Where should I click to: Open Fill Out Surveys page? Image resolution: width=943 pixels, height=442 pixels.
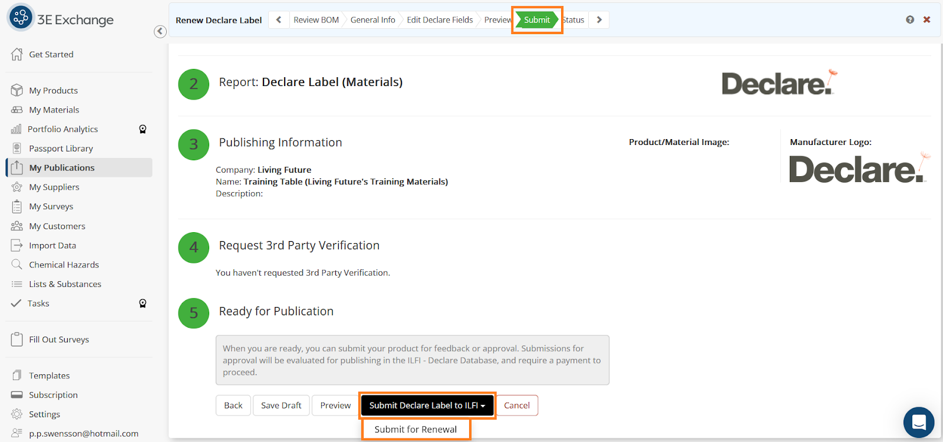pos(59,339)
